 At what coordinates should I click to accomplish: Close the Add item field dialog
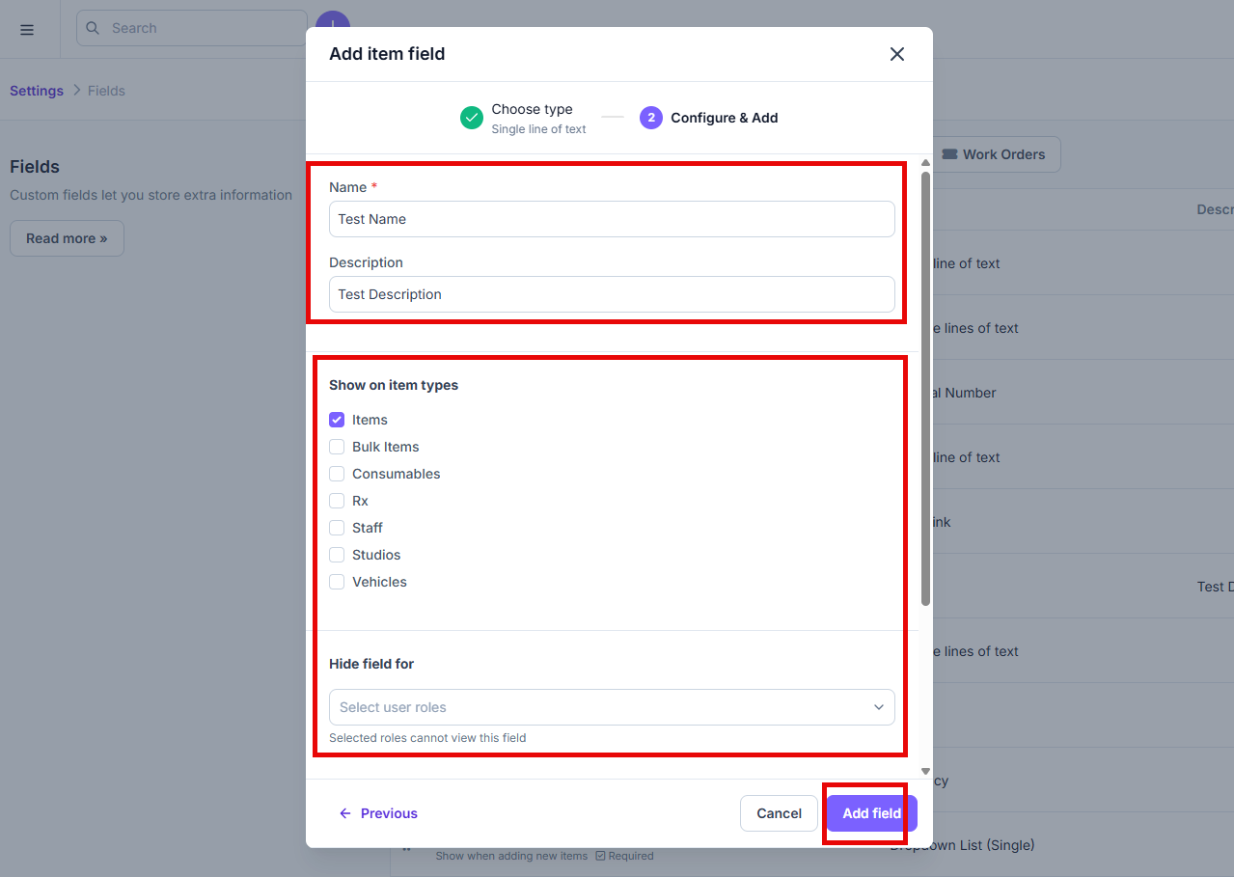coord(897,54)
